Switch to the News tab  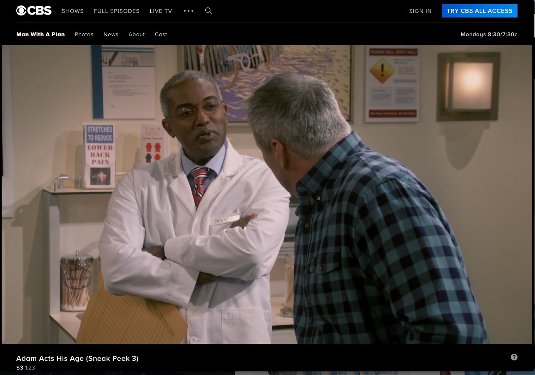(x=111, y=35)
